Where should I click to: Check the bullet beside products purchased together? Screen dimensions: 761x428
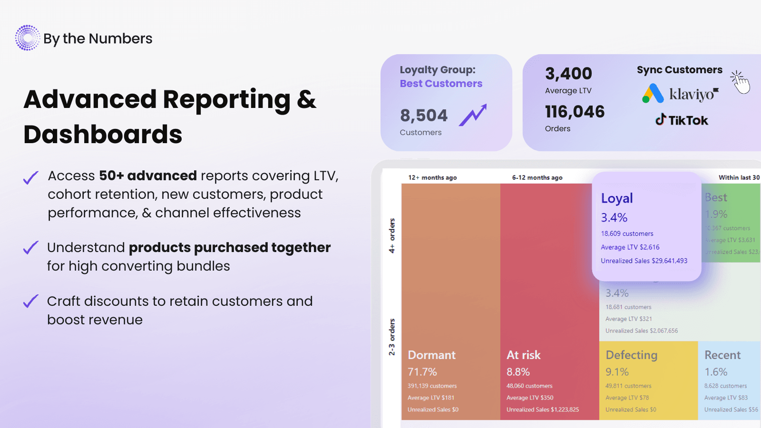pos(30,248)
